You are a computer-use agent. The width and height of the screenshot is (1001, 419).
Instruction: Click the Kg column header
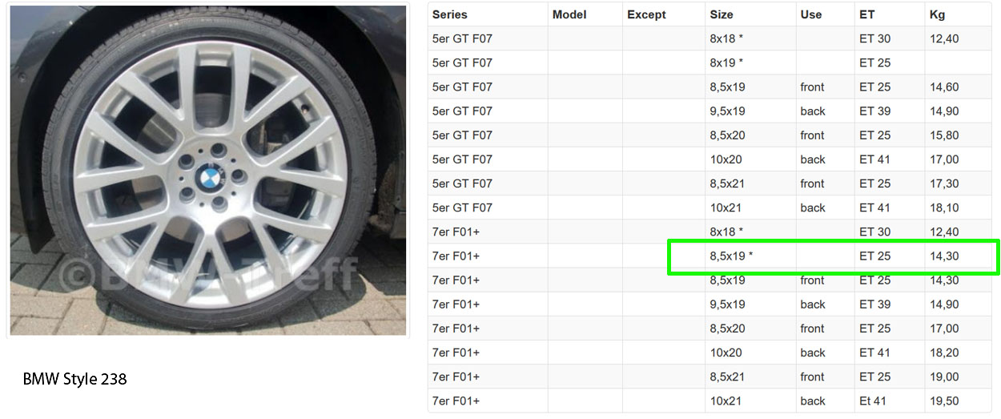point(937,14)
